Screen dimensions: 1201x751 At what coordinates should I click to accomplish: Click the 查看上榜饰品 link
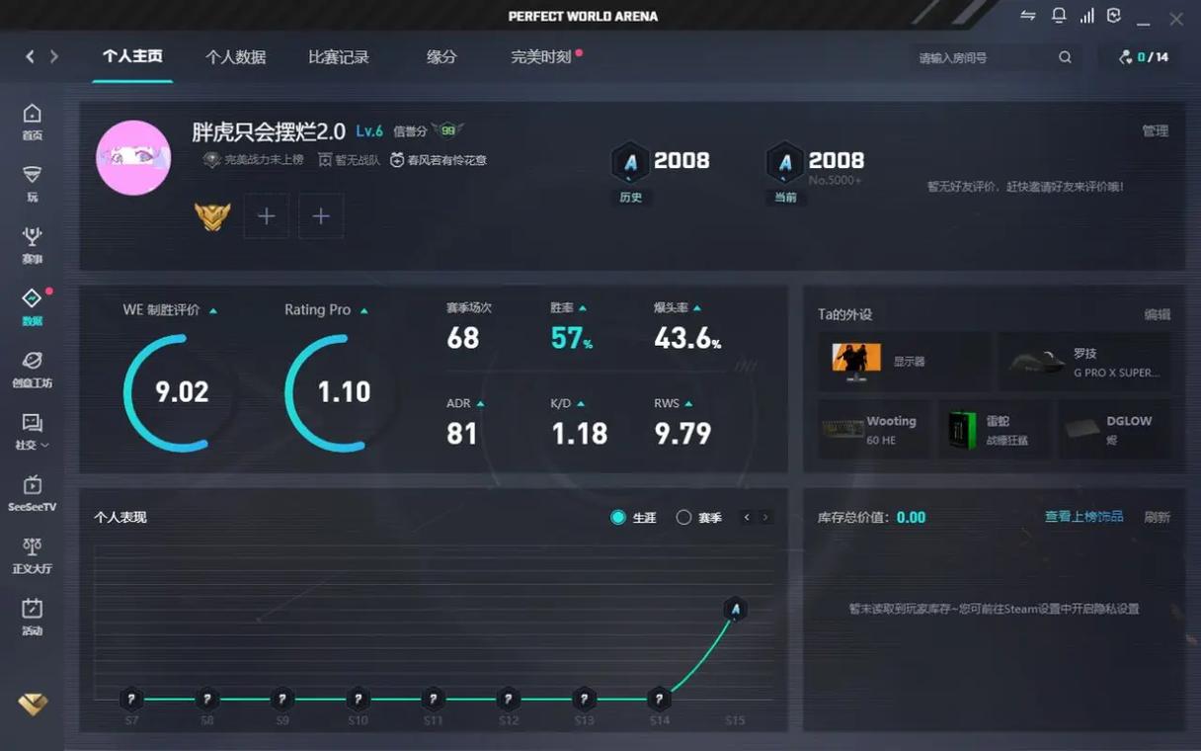(1083, 517)
